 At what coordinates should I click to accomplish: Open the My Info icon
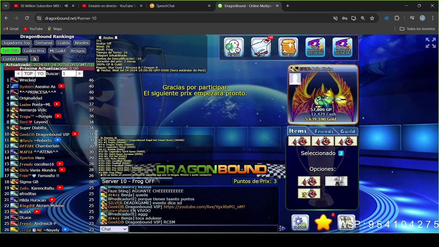point(234,47)
